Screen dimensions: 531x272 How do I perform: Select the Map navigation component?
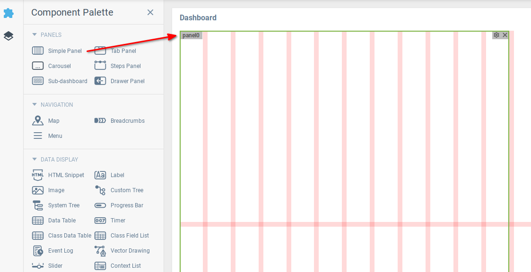(x=46, y=121)
